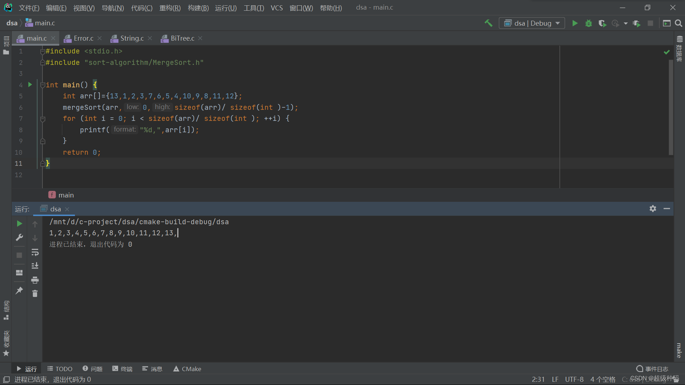Click the 终端(Terminal) tab

126,369
